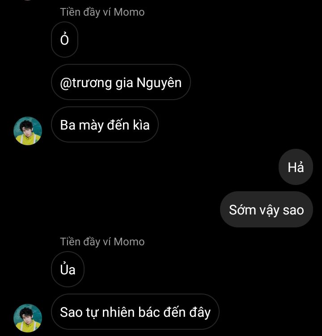Select the "Ở" message bubble

pos(65,40)
